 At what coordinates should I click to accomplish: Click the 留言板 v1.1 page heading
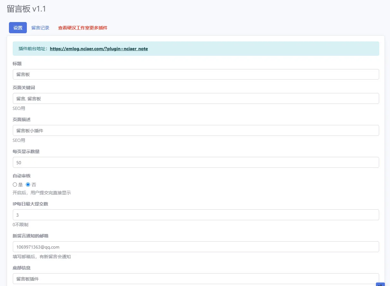coord(27,9)
